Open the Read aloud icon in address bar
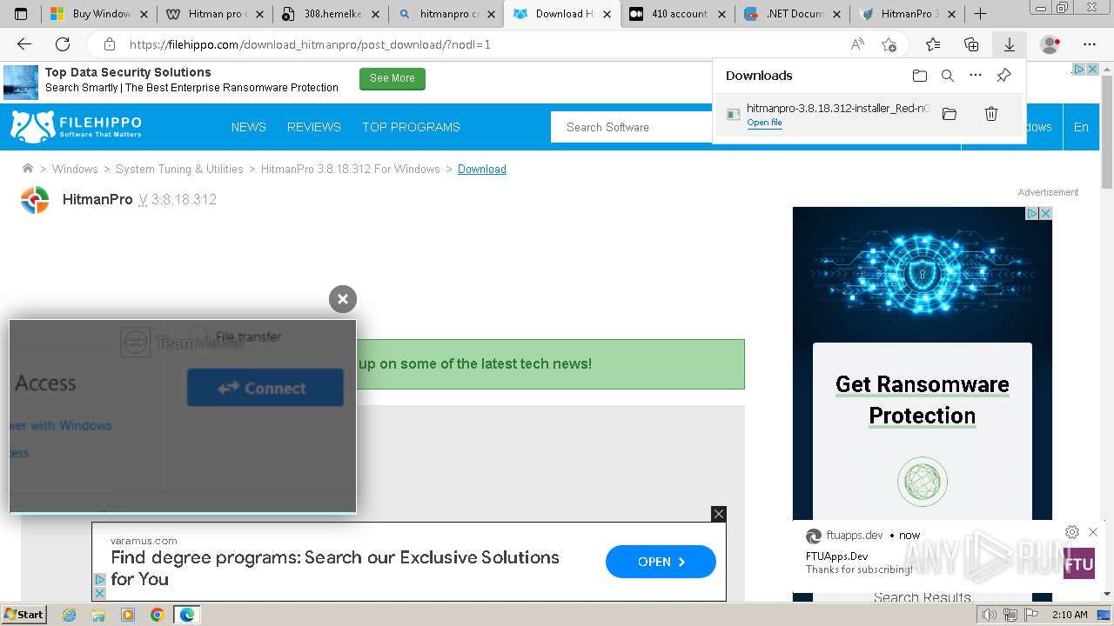This screenshot has height=626, width=1114. point(857,44)
